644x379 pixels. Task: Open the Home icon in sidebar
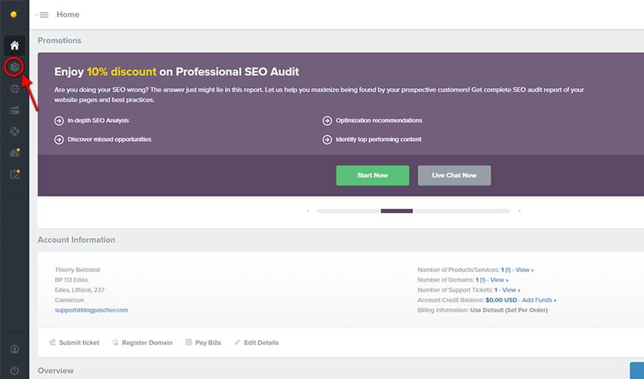click(x=14, y=45)
